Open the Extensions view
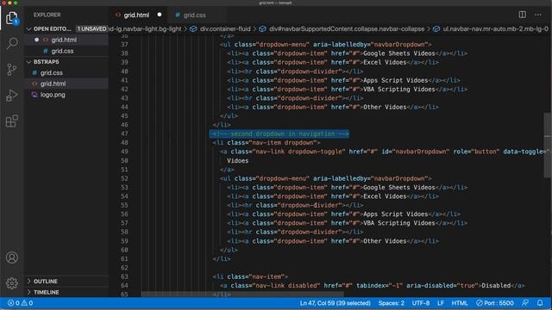The width and height of the screenshot is (552, 310). click(x=12, y=121)
